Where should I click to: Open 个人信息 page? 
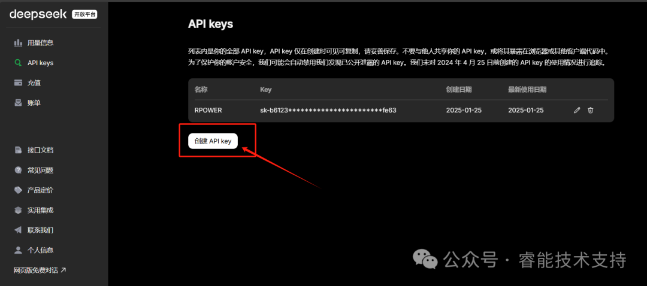(41, 250)
